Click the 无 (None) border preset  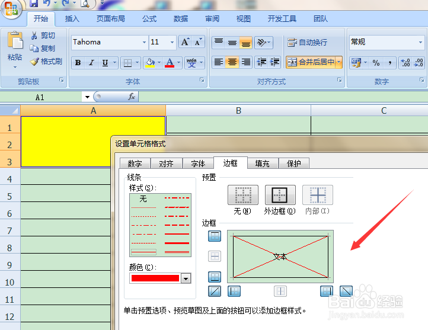point(242,195)
